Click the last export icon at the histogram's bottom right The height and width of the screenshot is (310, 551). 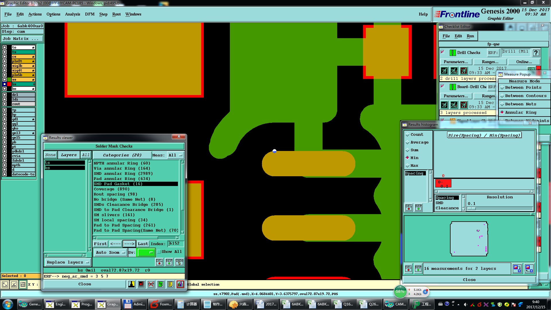coord(529,269)
